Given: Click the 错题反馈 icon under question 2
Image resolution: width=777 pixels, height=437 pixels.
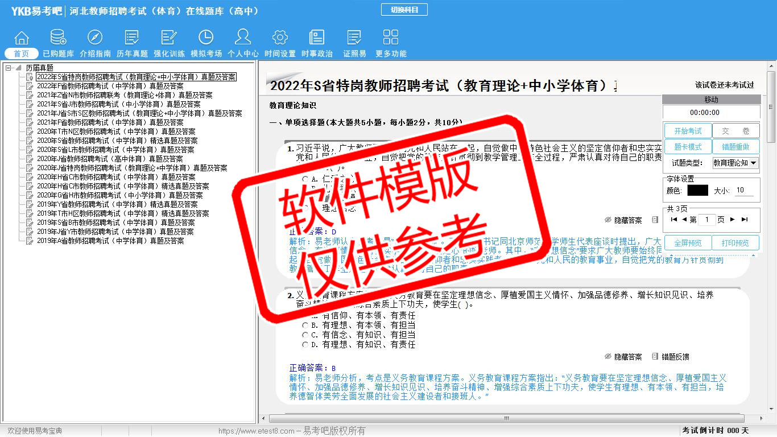Looking at the screenshot, I should click(655, 357).
